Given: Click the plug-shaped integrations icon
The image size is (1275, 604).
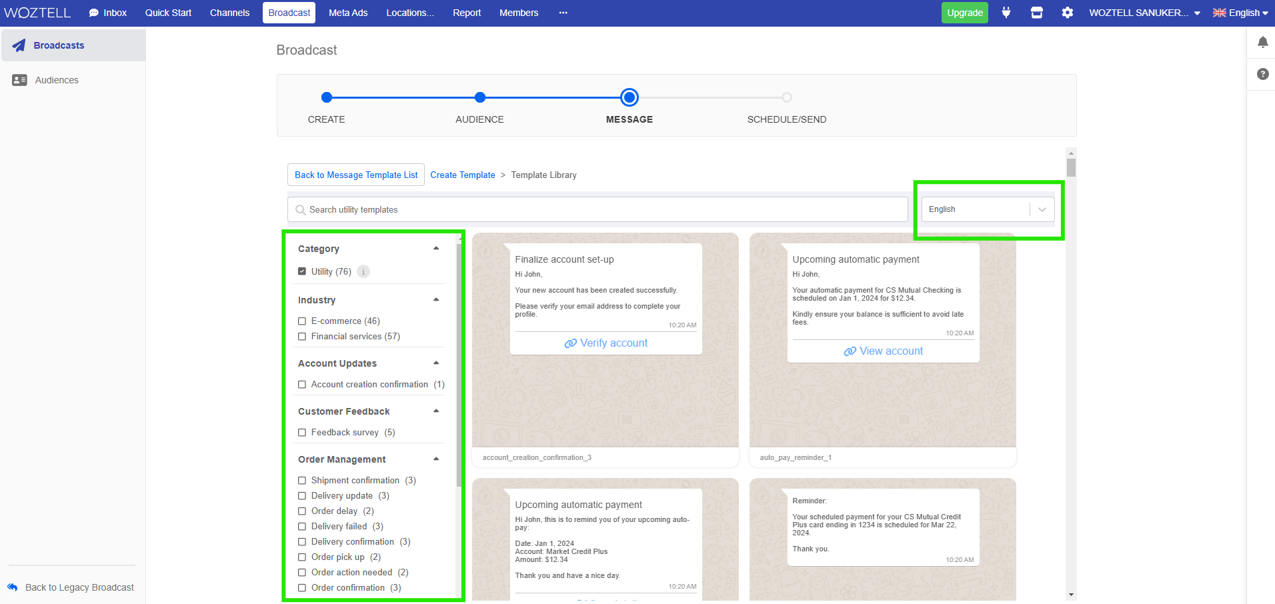Looking at the screenshot, I should (1006, 12).
